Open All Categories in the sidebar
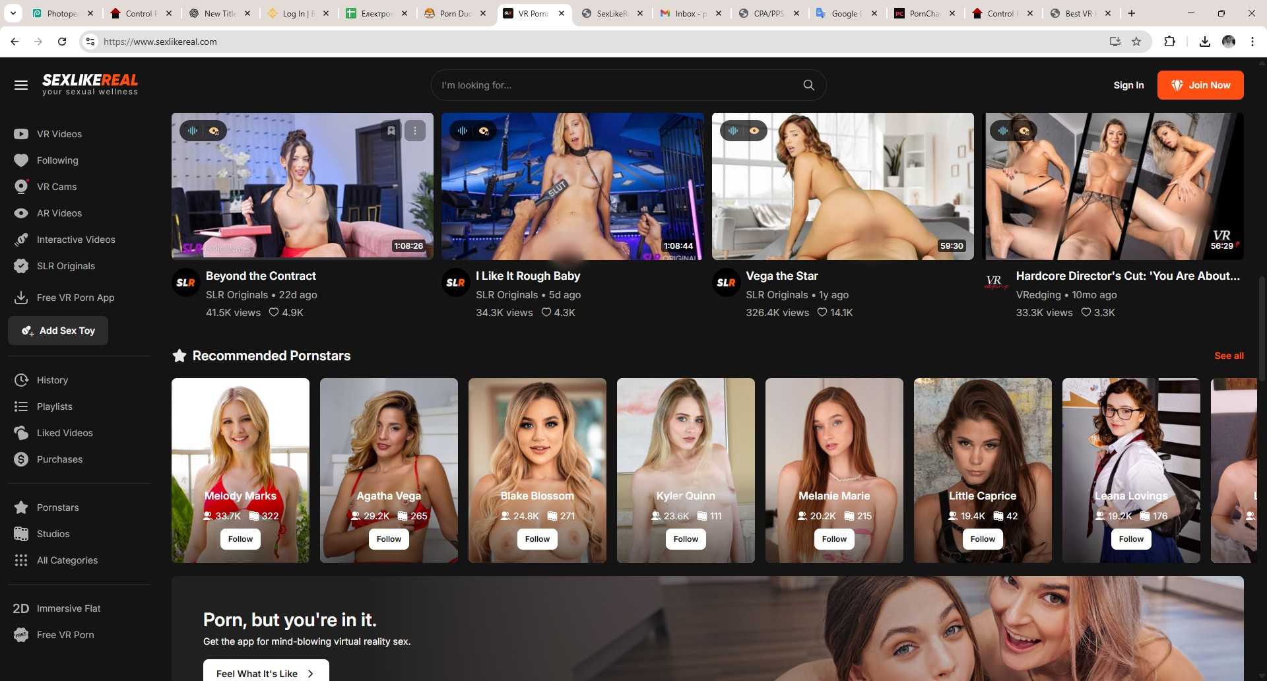This screenshot has width=1267, height=681. (x=67, y=560)
